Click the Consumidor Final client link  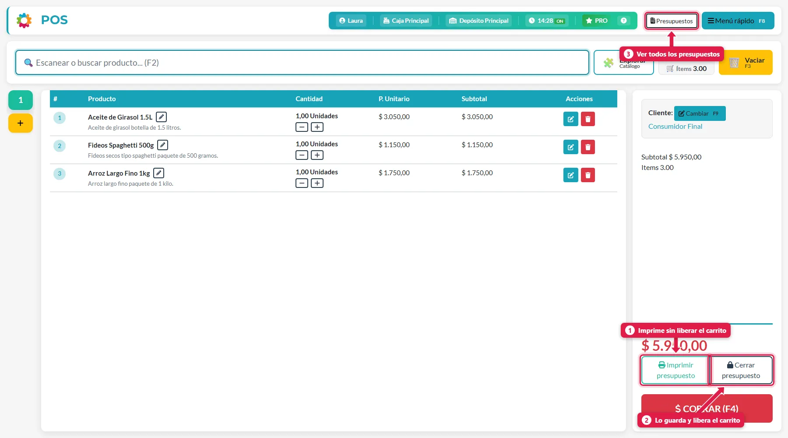pyautogui.click(x=675, y=126)
